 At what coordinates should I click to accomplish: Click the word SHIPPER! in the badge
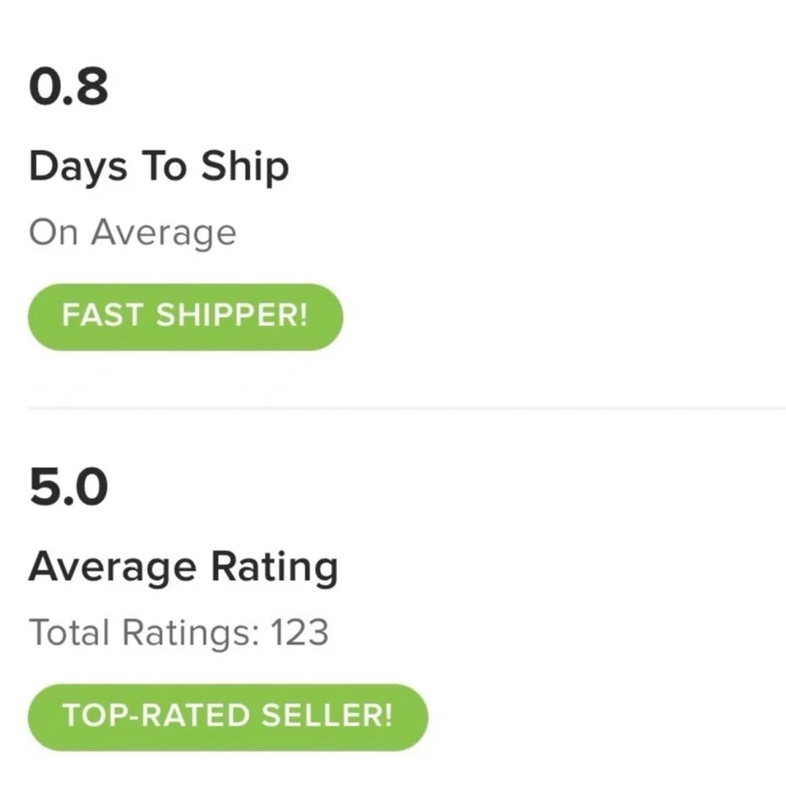click(232, 317)
